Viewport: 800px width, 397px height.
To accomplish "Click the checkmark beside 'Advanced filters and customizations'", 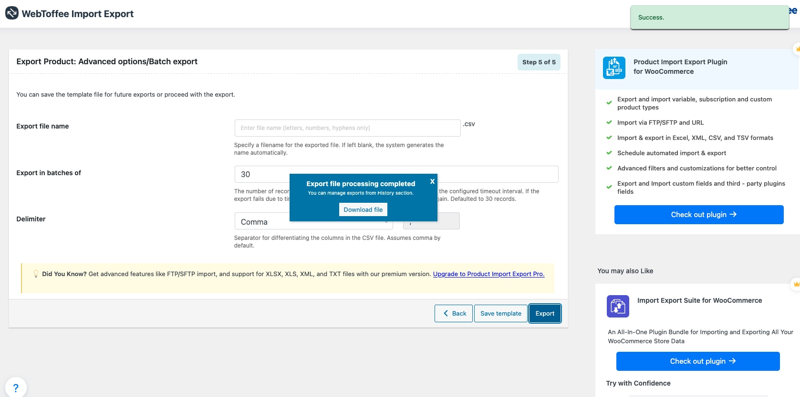I will point(609,168).
